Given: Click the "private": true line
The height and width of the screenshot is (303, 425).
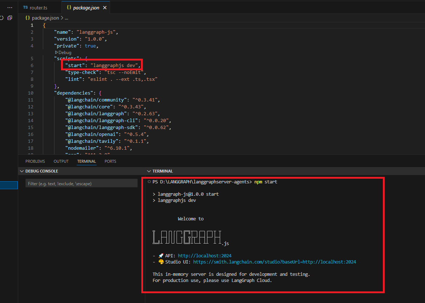Looking at the screenshot, I should pyautogui.click(x=76, y=46).
